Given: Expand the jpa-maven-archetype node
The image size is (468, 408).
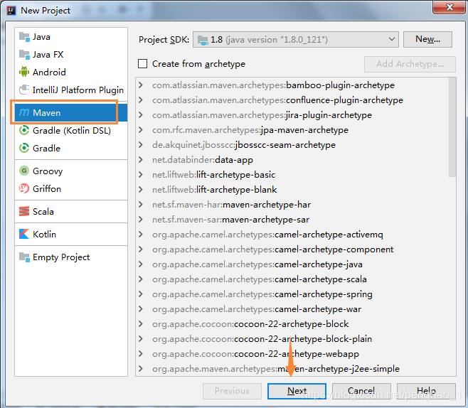Looking at the screenshot, I should (141, 130).
